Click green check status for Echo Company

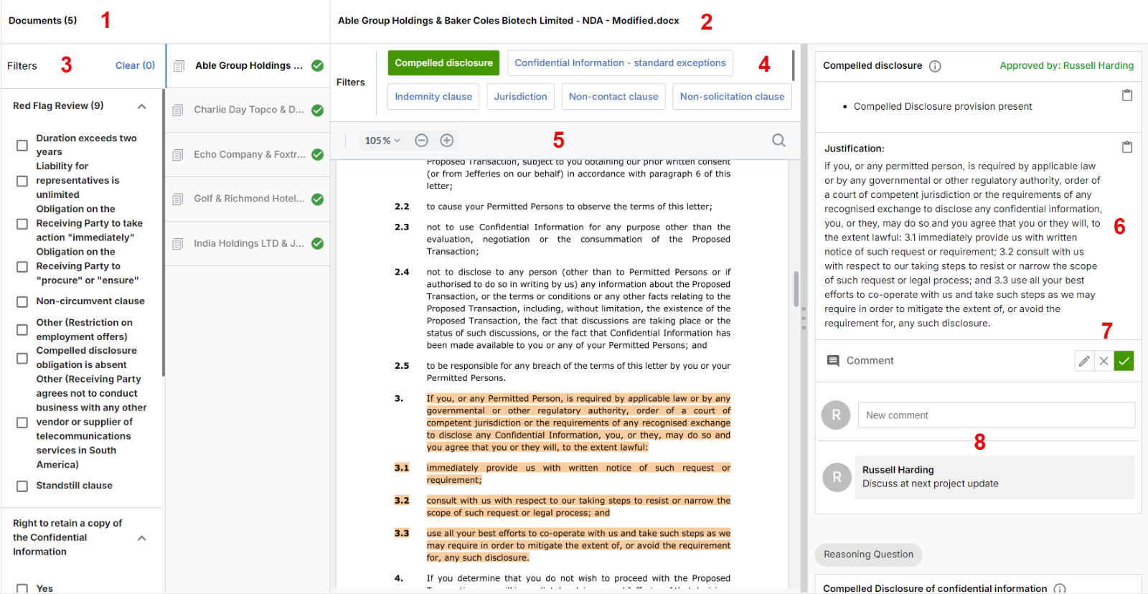(x=317, y=155)
